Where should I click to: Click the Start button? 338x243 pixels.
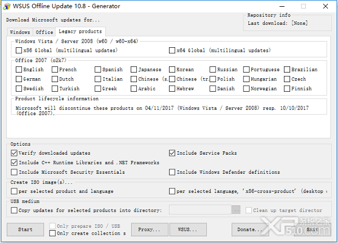(25, 229)
